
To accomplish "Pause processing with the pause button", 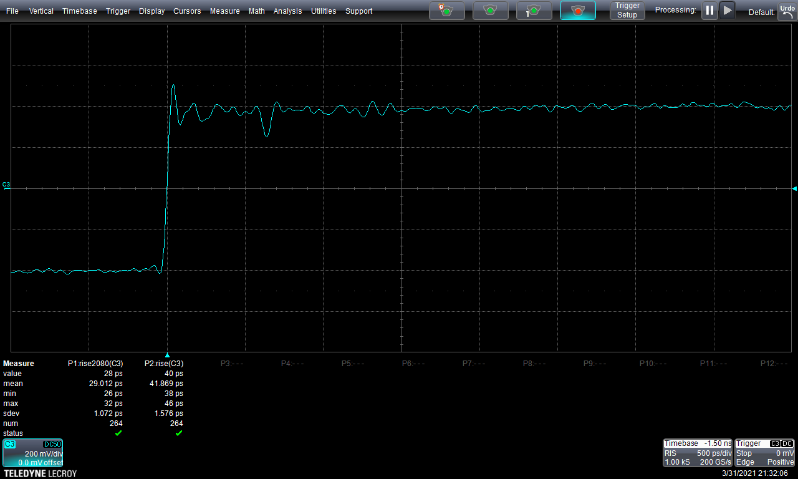I will coord(709,11).
